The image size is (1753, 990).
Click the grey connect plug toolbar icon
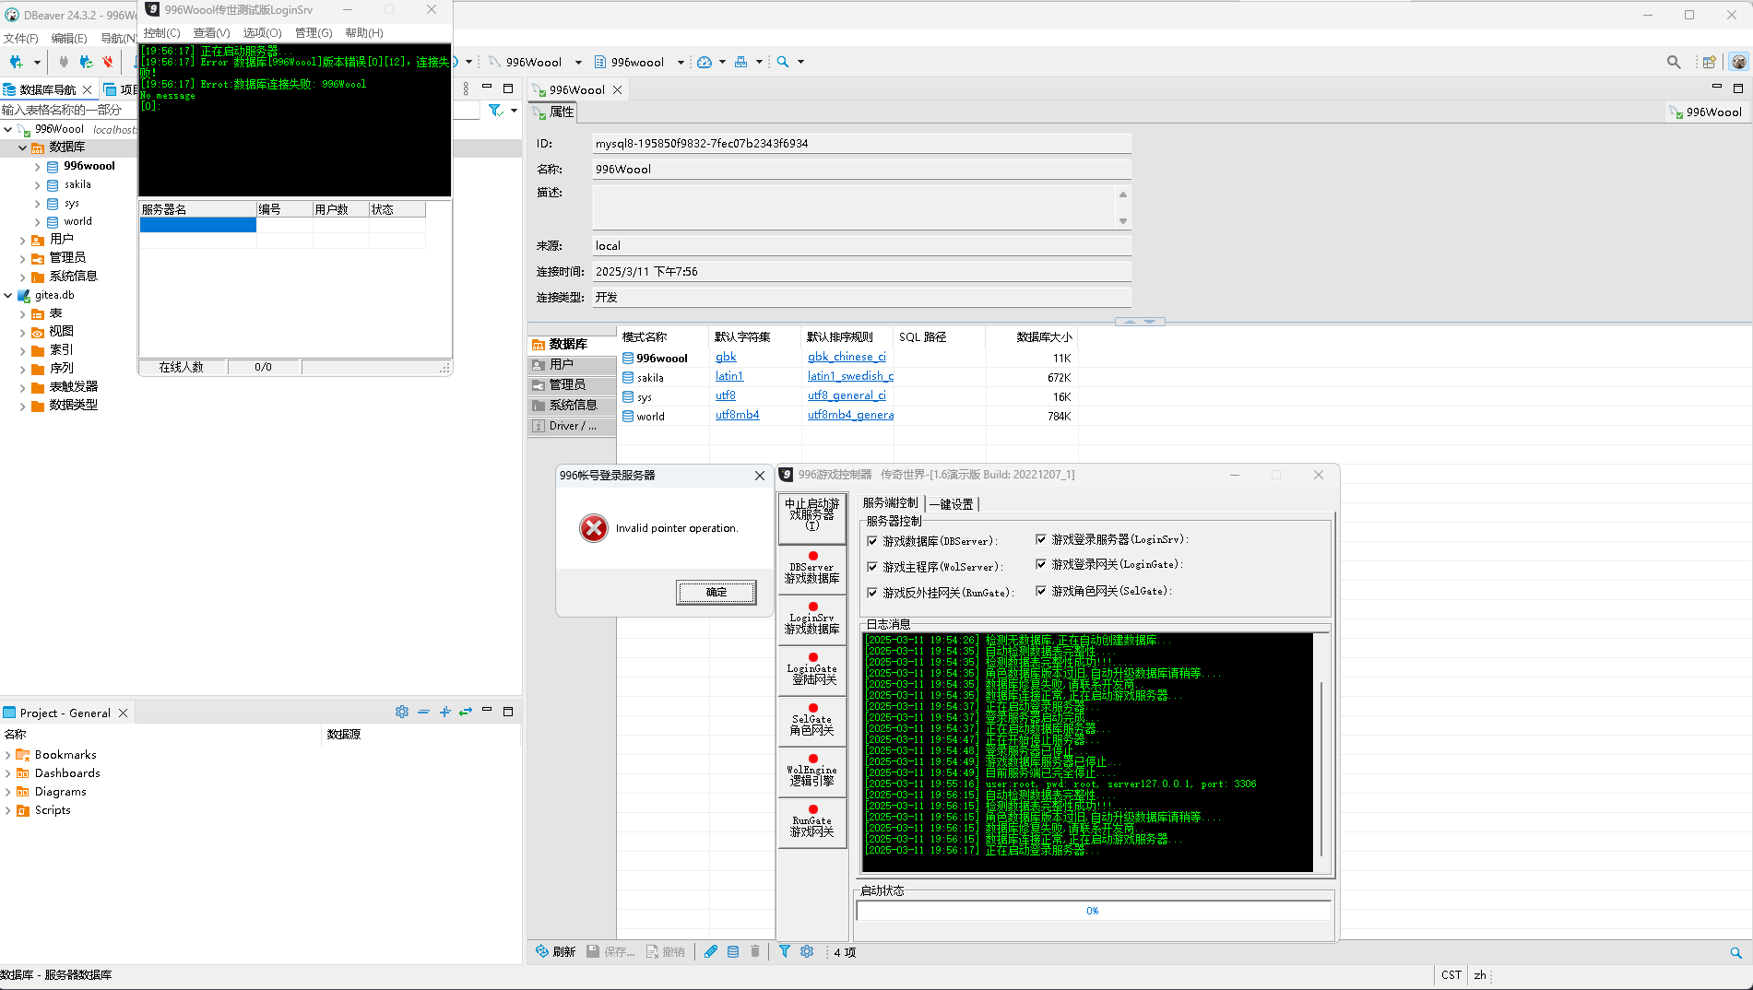click(64, 62)
